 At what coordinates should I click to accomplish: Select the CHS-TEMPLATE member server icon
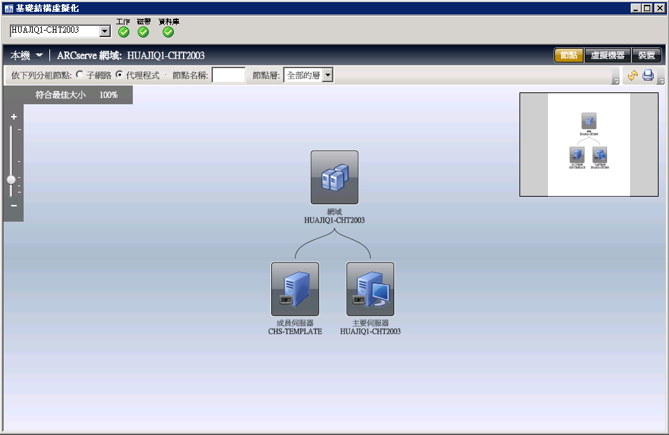point(295,289)
